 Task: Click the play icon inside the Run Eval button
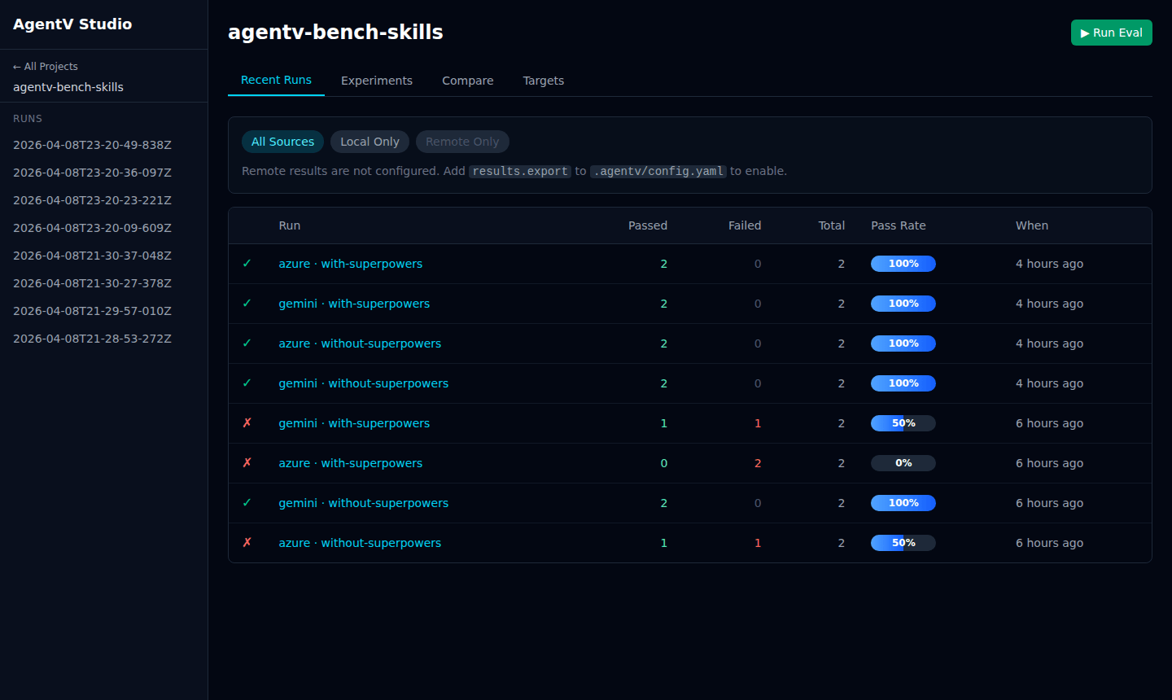tap(1085, 33)
